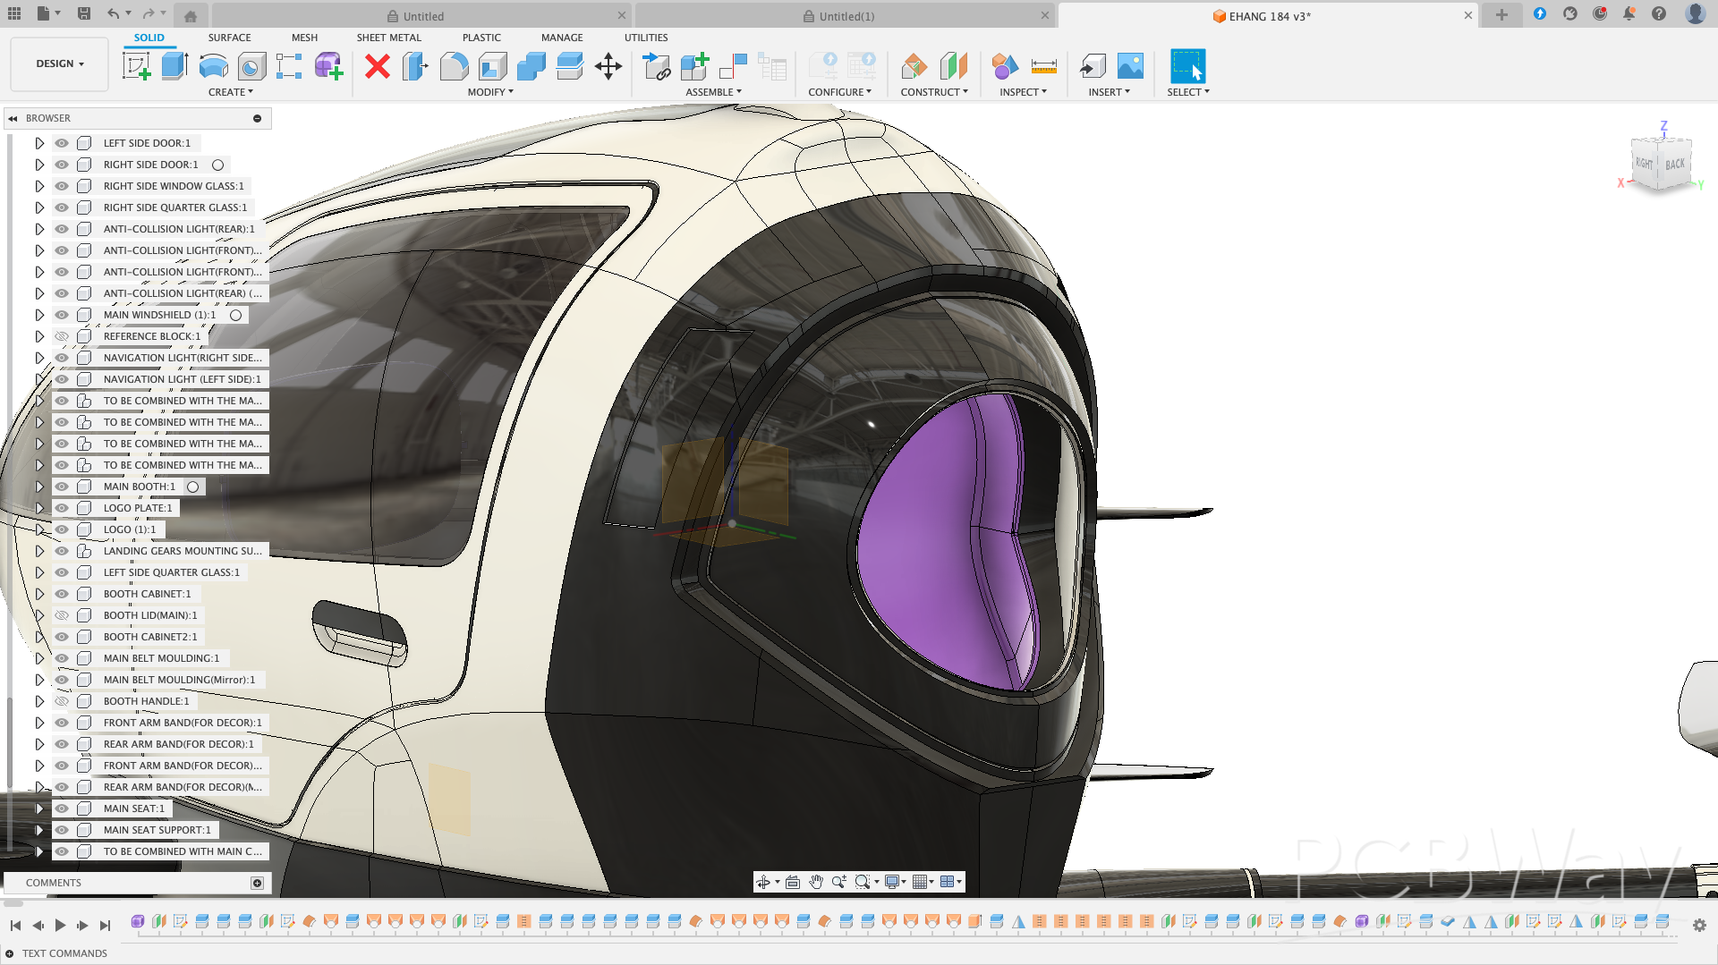Open the CONSTRUCT menu label
The width and height of the screenshot is (1718, 965).
(933, 92)
